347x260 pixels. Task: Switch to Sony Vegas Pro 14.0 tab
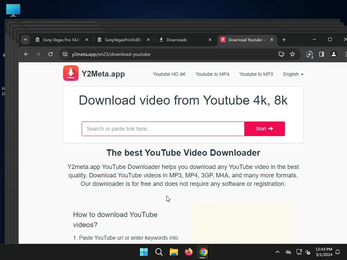(x=61, y=40)
